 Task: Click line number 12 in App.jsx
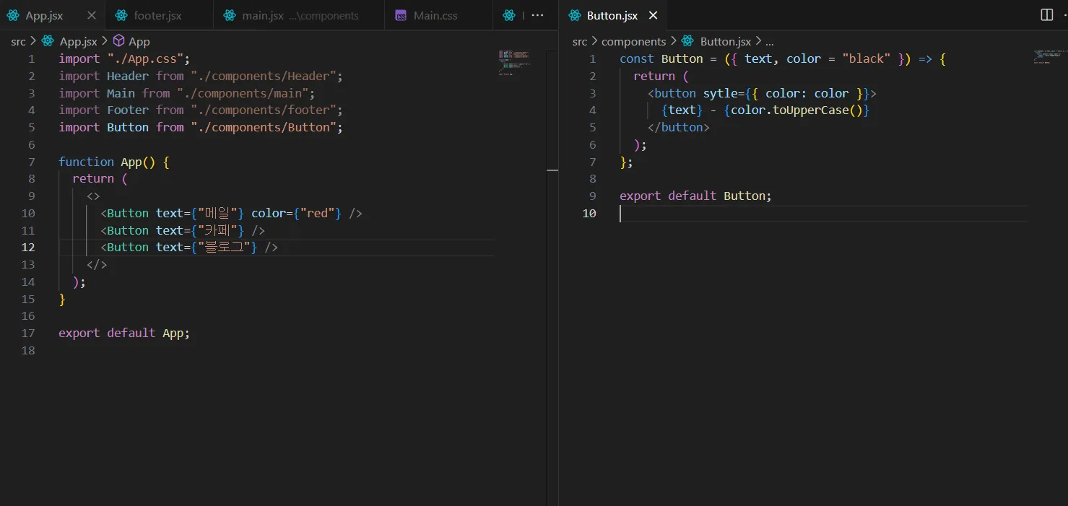pyautogui.click(x=28, y=247)
